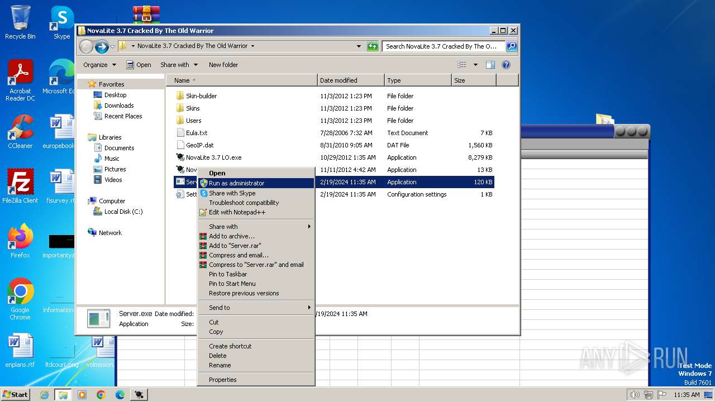Screen dimensions: 715x402
Task: Click the Explorer Forward navigation arrow
Action: (x=102, y=46)
